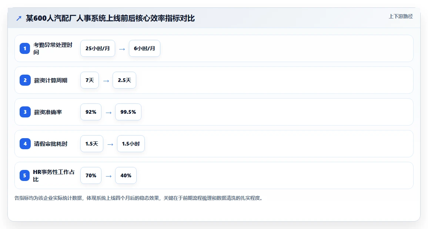This screenshot has width=428, height=229.
Task: Click the 7天 value chip
Action: coord(90,80)
